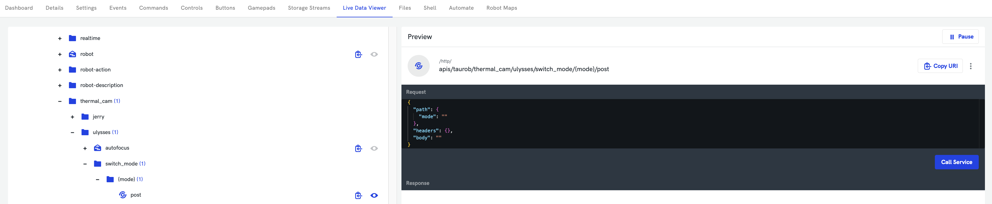Expand the autofocus node
The height and width of the screenshot is (204, 992).
coord(85,148)
